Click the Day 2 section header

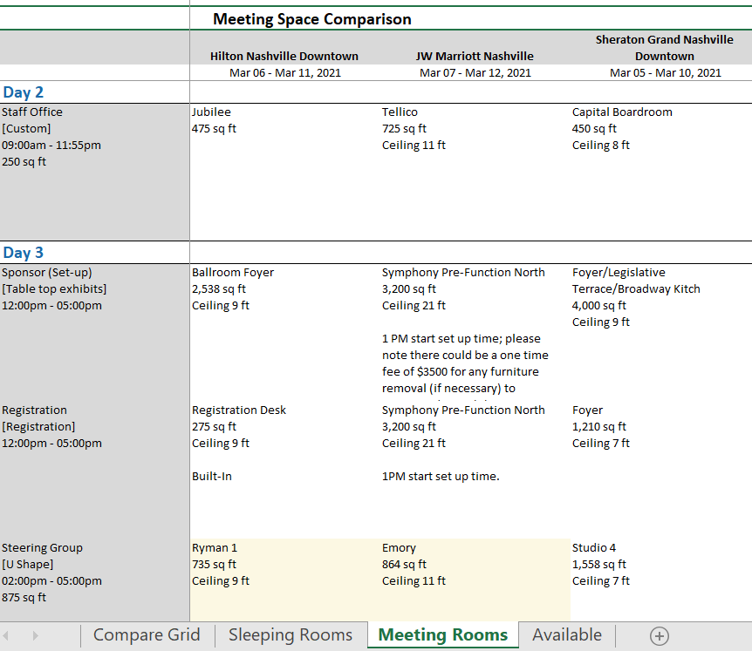23,92
